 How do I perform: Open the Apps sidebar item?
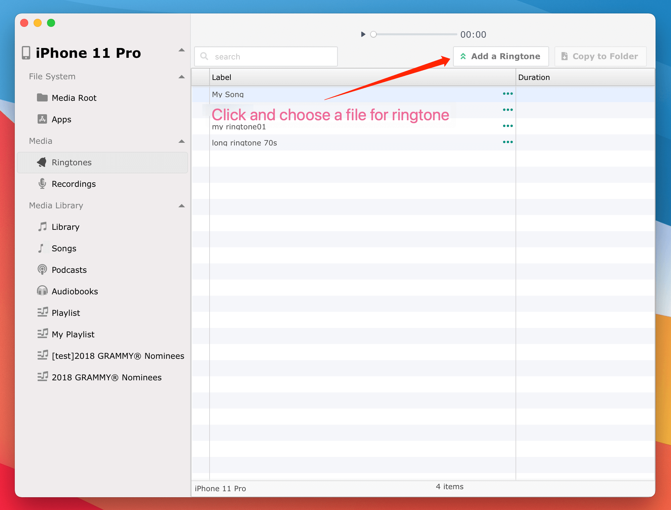click(x=102, y=119)
